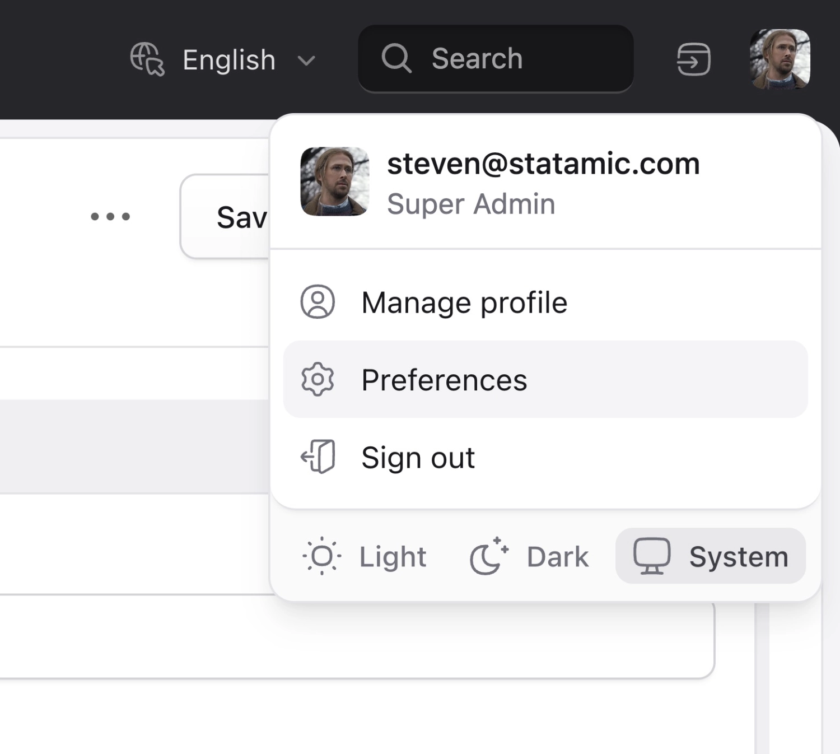This screenshot has height=754, width=840.
Task: Open the three-dots more actions menu
Action: 110,216
